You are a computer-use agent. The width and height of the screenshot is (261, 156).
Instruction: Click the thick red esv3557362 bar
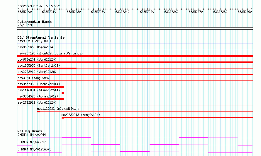tap(41, 87)
